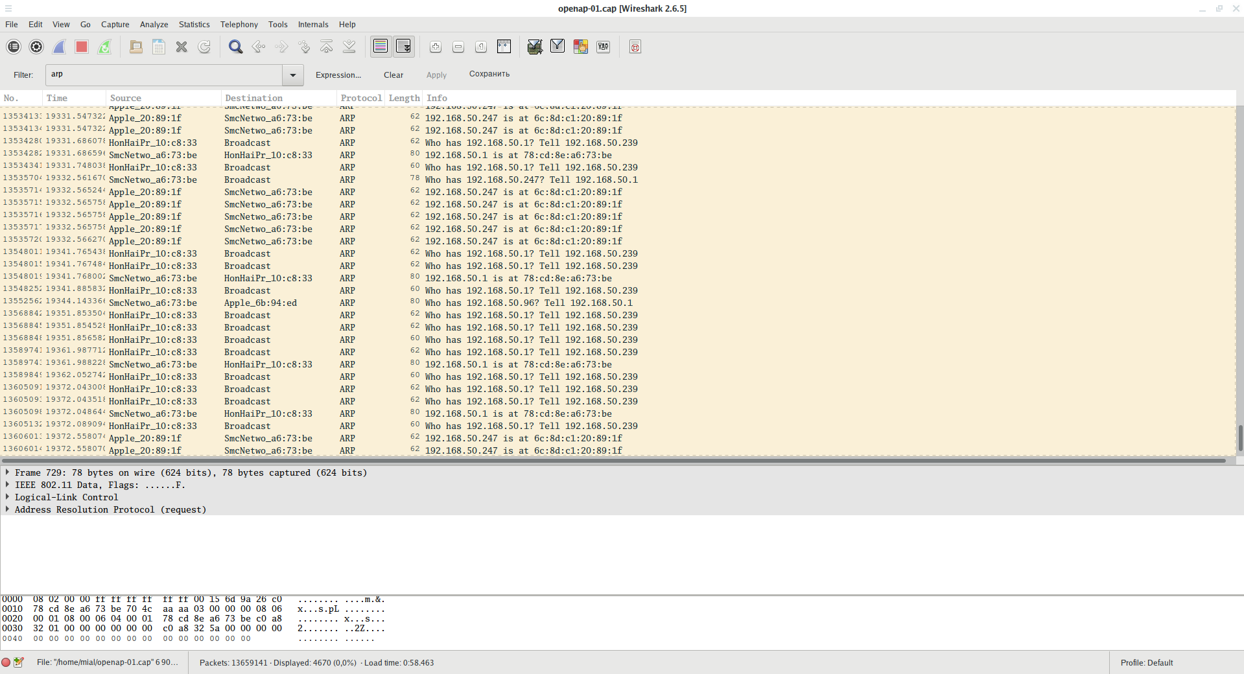
Task: Zoom in on packet text
Action: [436, 47]
